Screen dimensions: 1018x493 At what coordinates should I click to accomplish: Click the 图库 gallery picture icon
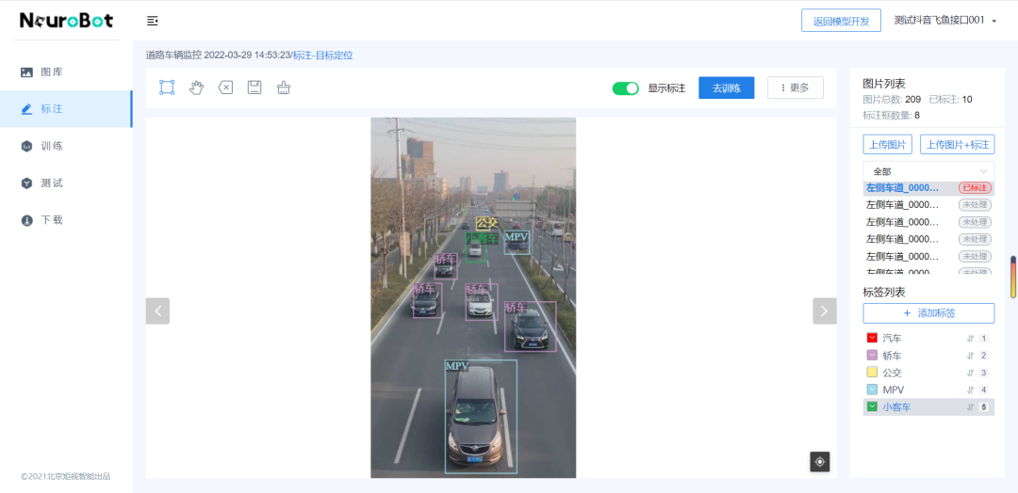point(26,72)
